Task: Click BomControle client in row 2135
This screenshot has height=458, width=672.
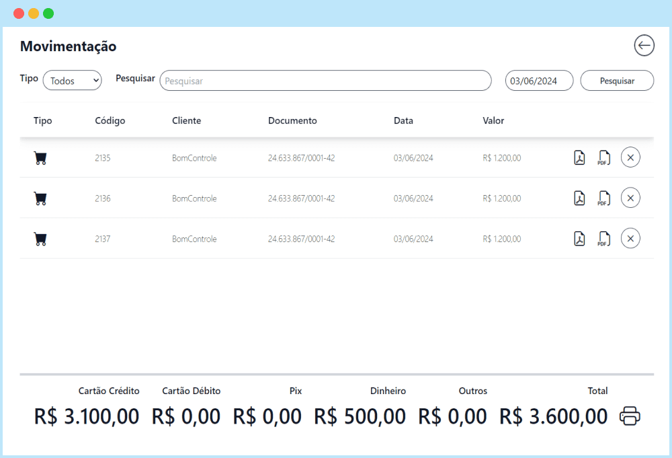Action: 195,158
